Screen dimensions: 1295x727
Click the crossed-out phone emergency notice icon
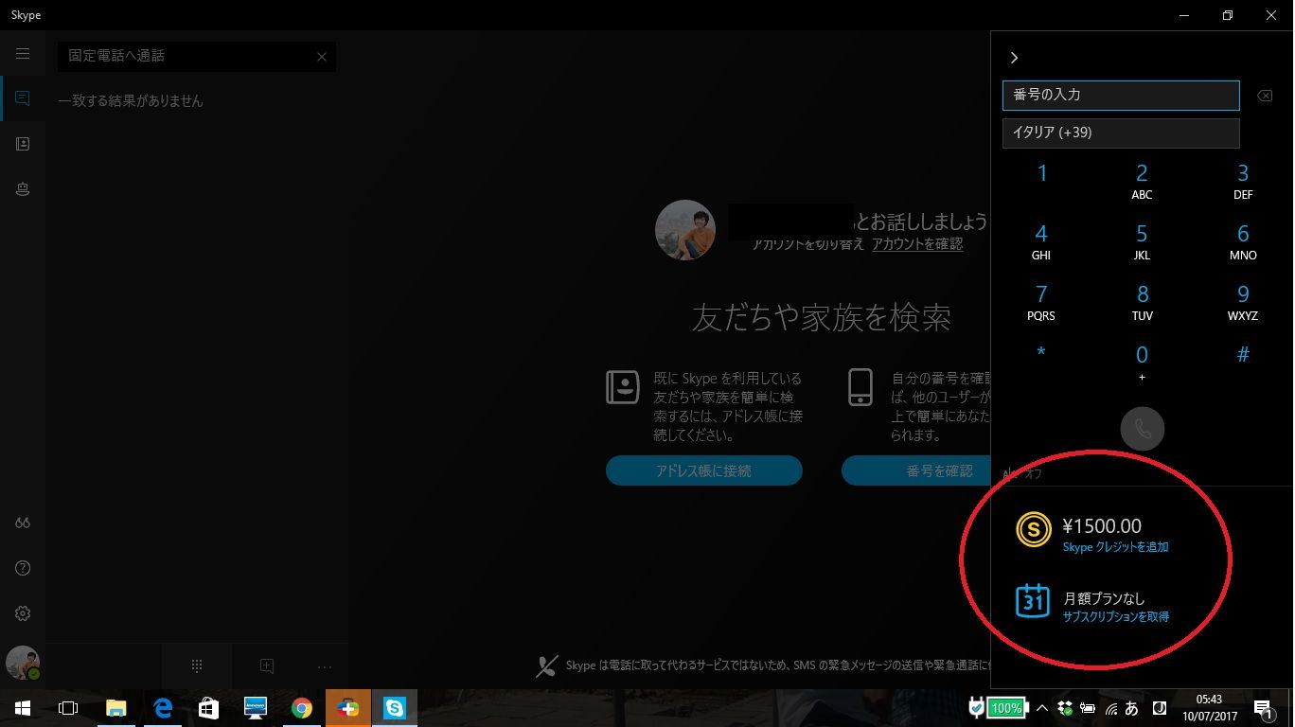[546, 665]
